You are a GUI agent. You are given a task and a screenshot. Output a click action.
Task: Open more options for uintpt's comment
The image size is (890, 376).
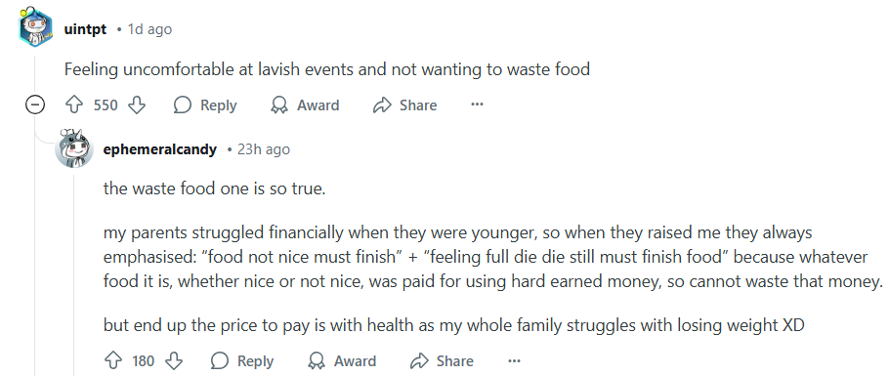coord(478,104)
